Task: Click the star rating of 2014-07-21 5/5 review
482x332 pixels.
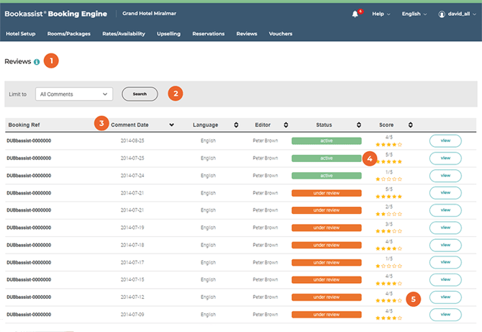Action: pos(388,196)
